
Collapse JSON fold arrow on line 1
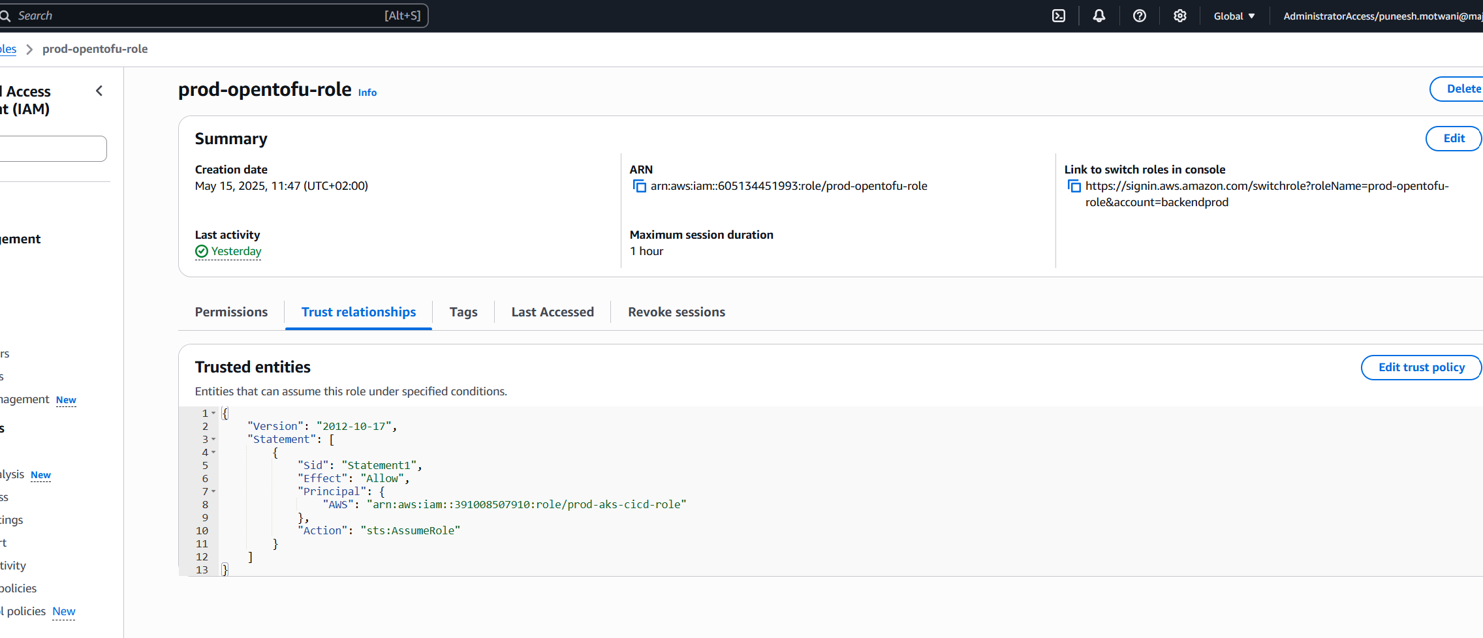[213, 413]
